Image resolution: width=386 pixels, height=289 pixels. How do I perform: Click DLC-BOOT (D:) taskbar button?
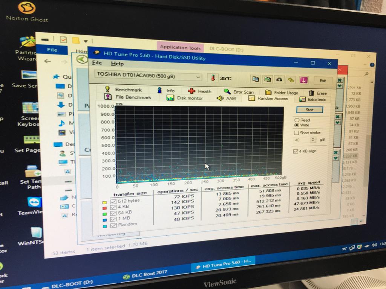pyautogui.click(x=68, y=284)
